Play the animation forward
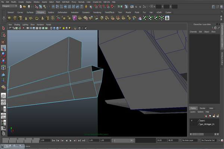 tap(71, 140)
